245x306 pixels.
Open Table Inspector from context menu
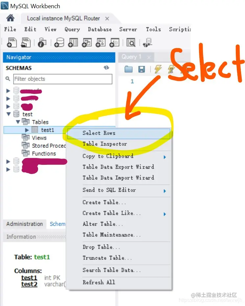coord(119,144)
